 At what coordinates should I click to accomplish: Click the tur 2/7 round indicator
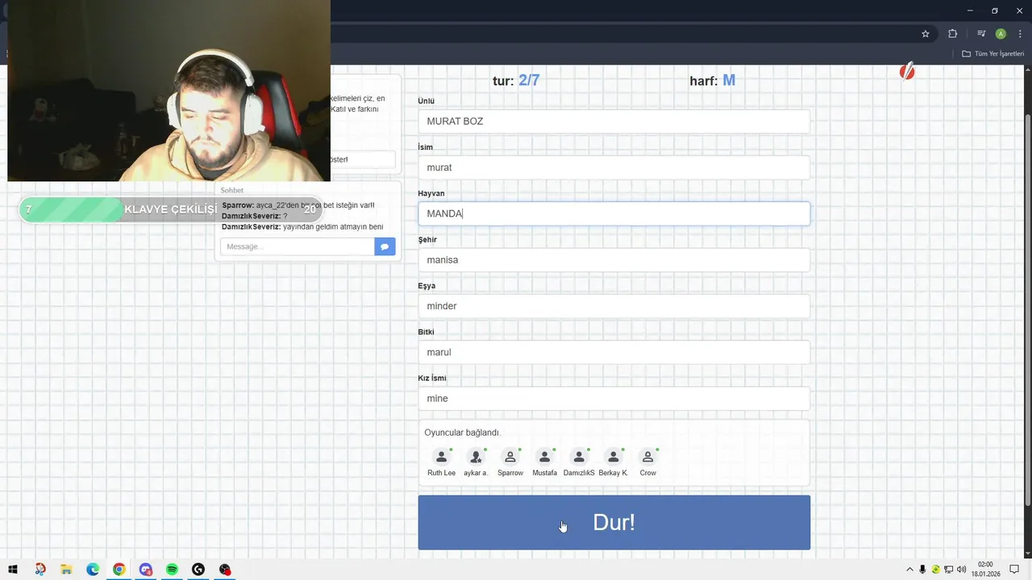pyautogui.click(x=516, y=81)
